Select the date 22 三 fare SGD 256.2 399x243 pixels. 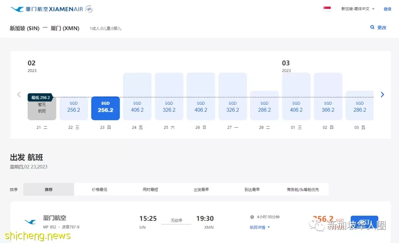[74, 108]
